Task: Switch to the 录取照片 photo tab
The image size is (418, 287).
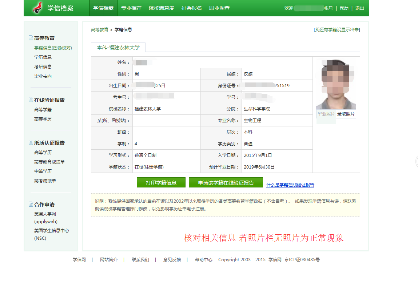Action: [x=346, y=114]
